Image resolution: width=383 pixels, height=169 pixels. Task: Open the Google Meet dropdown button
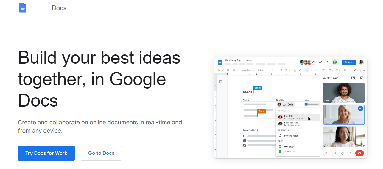click(336, 62)
